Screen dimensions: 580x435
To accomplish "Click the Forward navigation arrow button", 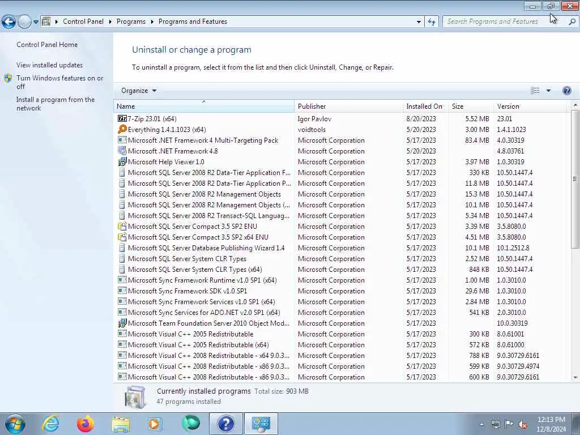I will pos(24,22).
